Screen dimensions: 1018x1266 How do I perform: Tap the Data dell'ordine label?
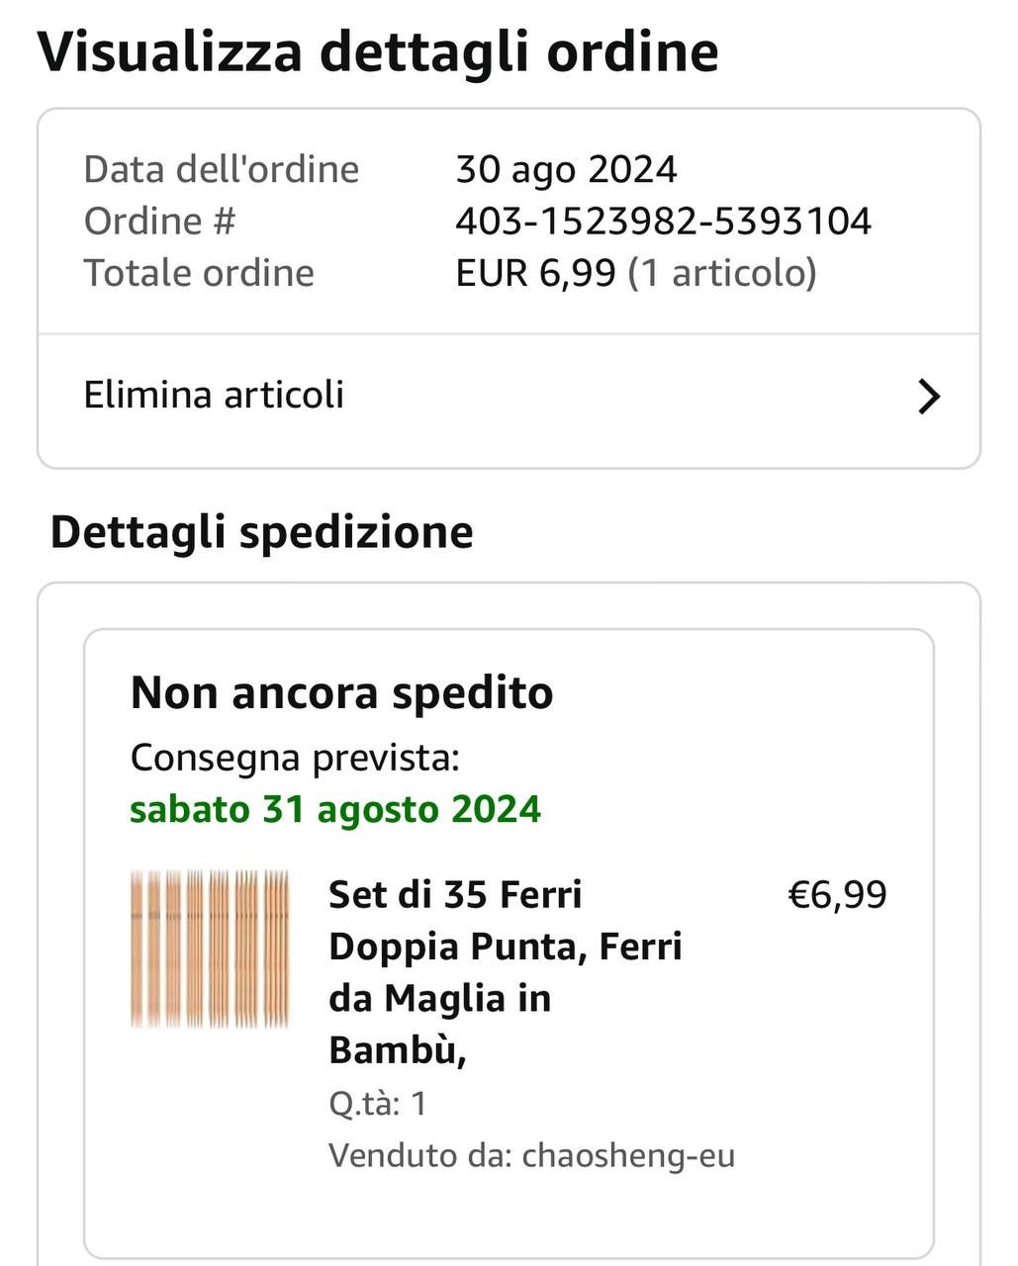click(221, 170)
